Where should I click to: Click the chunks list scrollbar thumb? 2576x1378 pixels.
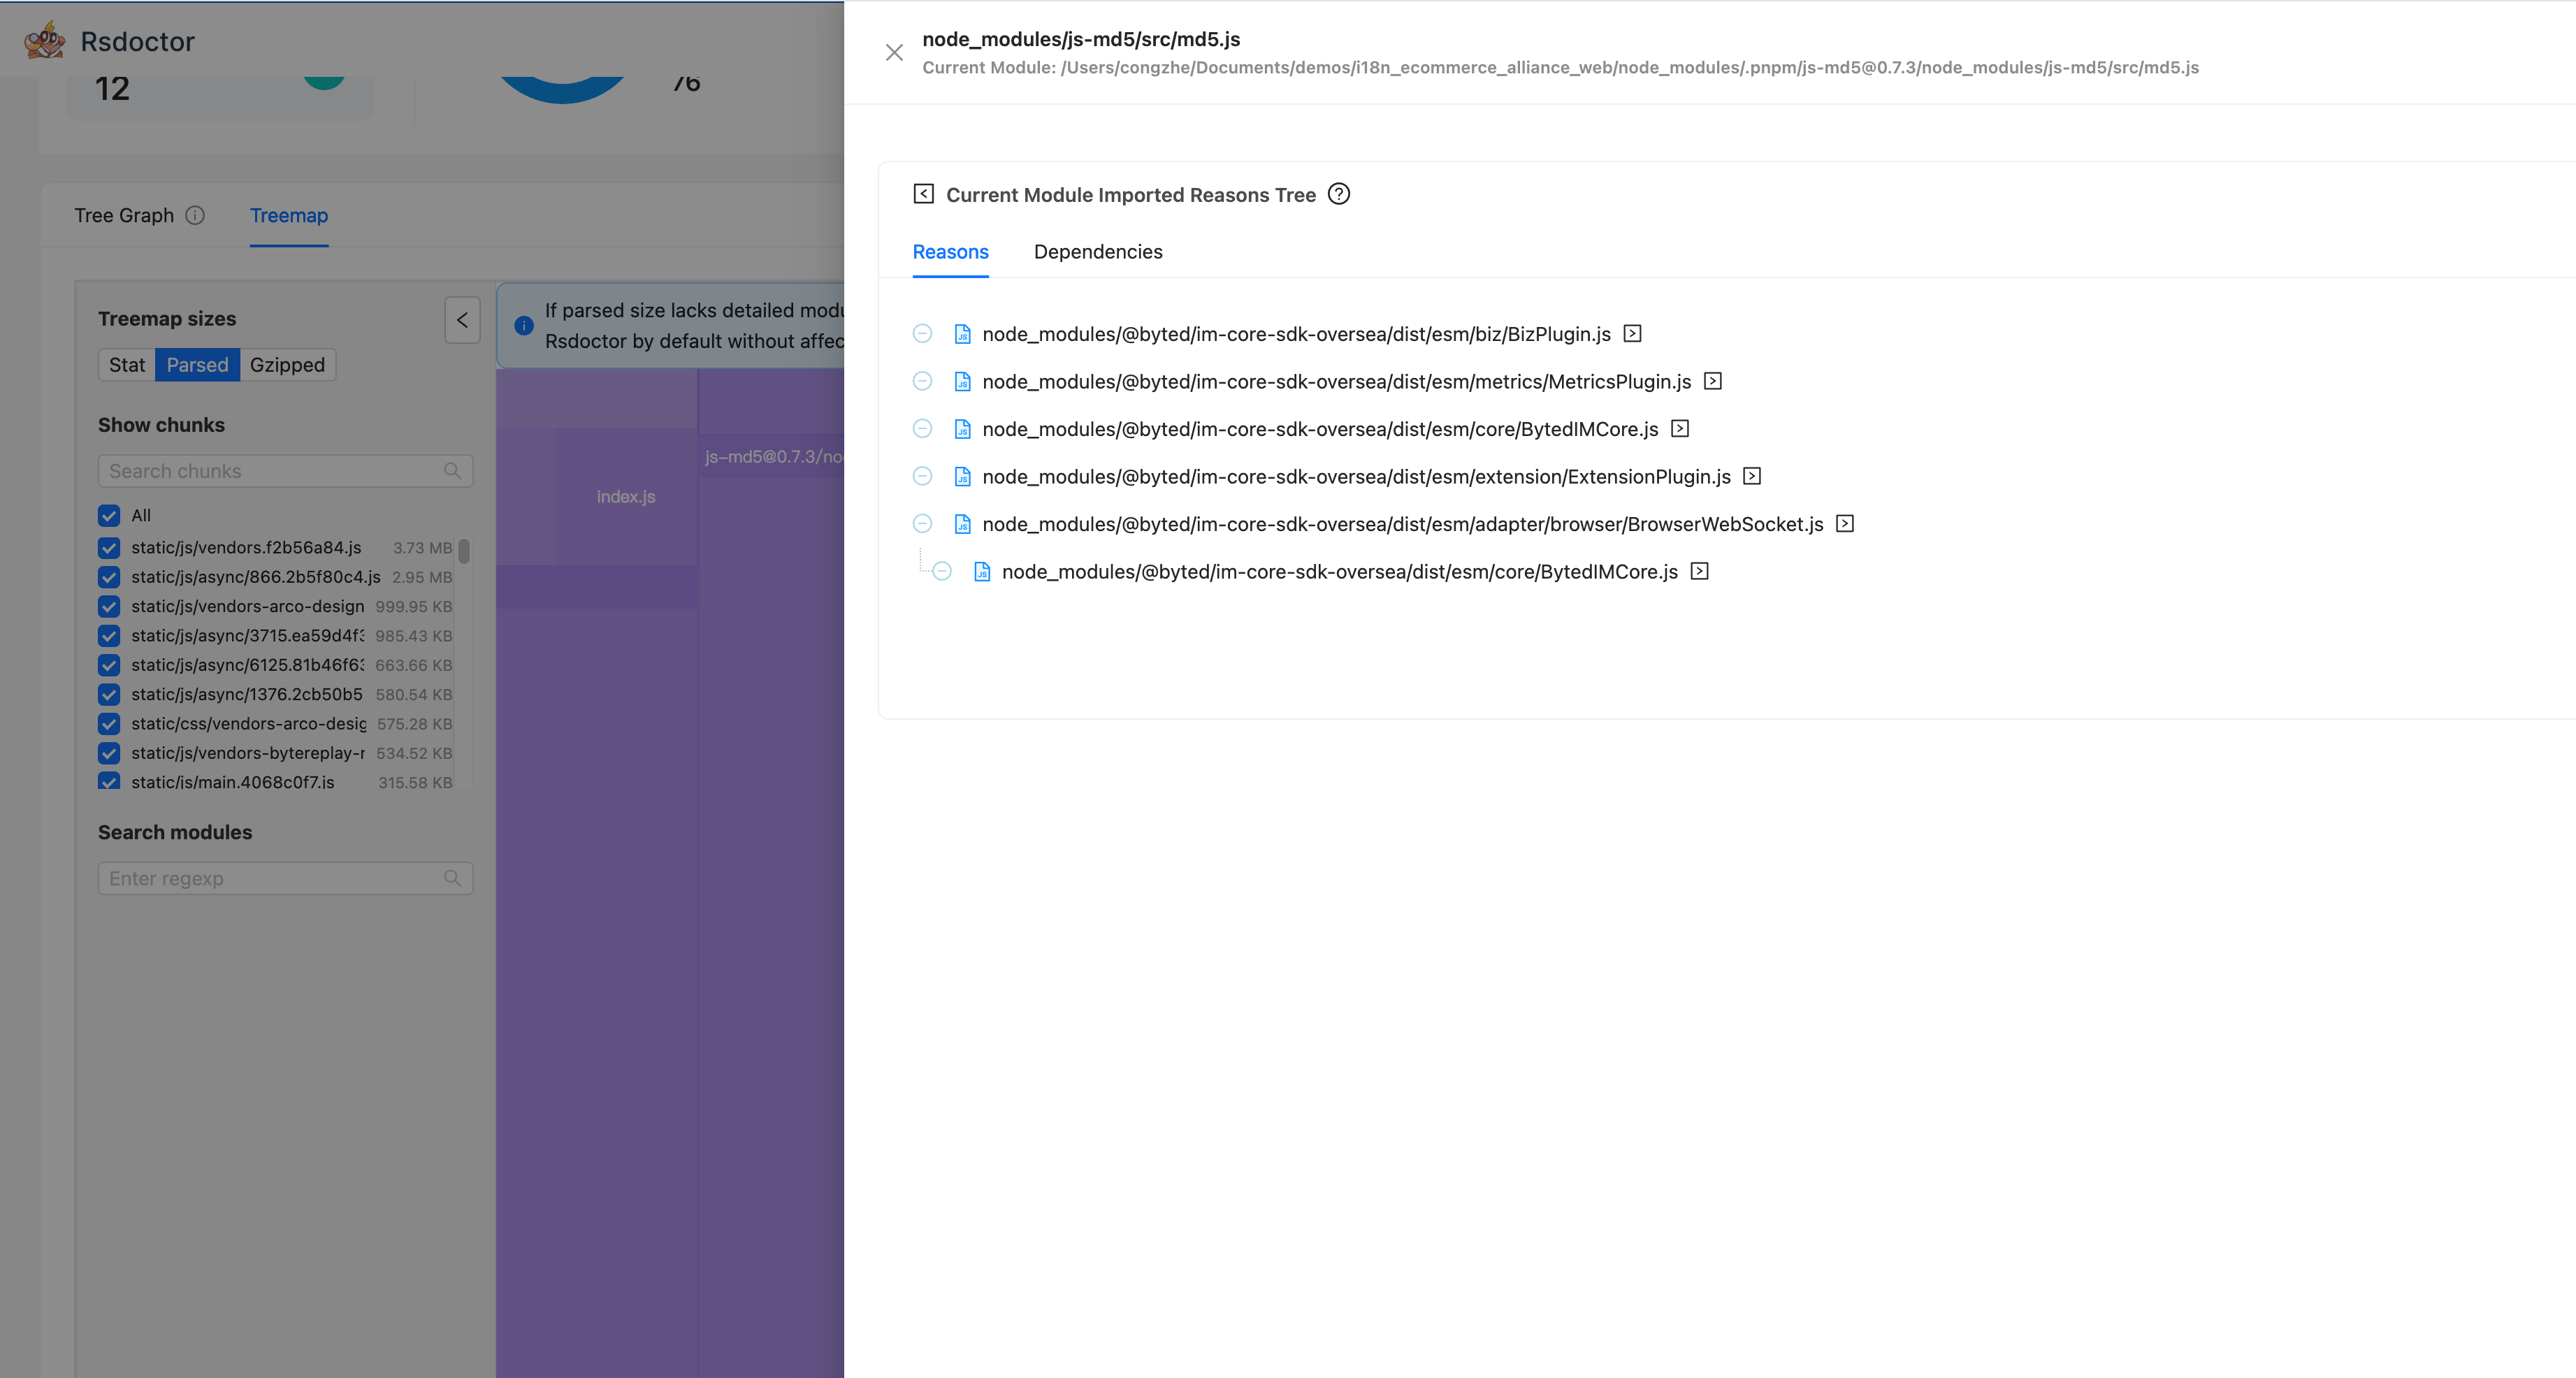[x=464, y=551]
